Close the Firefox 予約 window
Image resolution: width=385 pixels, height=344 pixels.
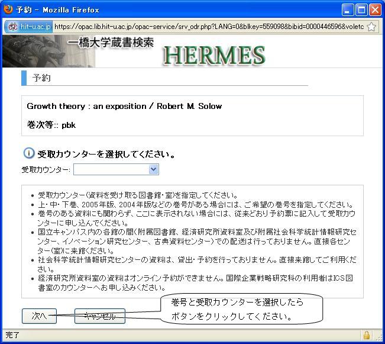pyautogui.click(x=376, y=10)
